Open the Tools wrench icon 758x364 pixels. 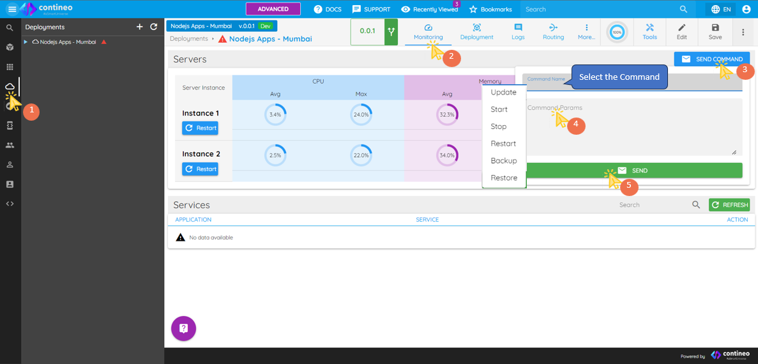(649, 32)
